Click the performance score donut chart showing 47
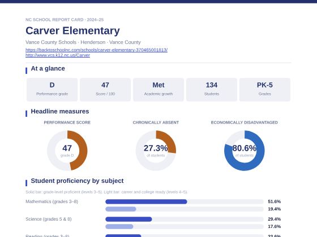The width and height of the screenshot is (317, 237). coord(67,151)
